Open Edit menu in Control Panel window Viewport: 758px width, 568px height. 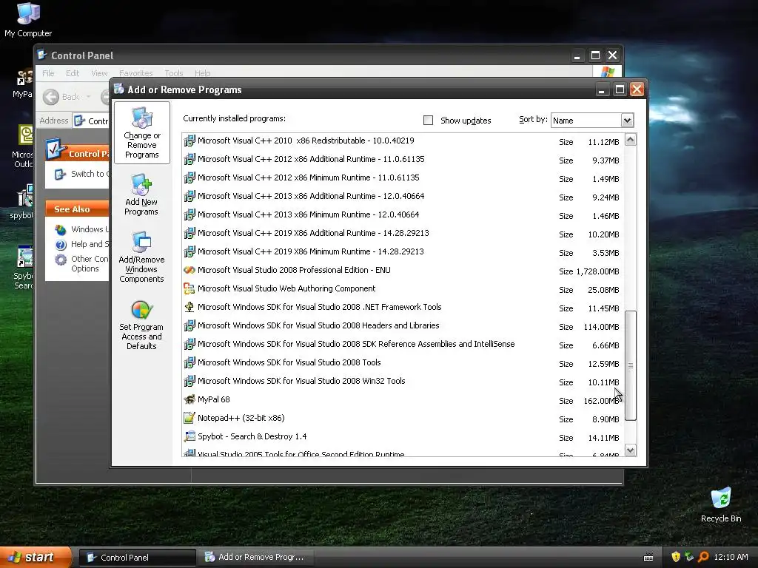[73, 73]
